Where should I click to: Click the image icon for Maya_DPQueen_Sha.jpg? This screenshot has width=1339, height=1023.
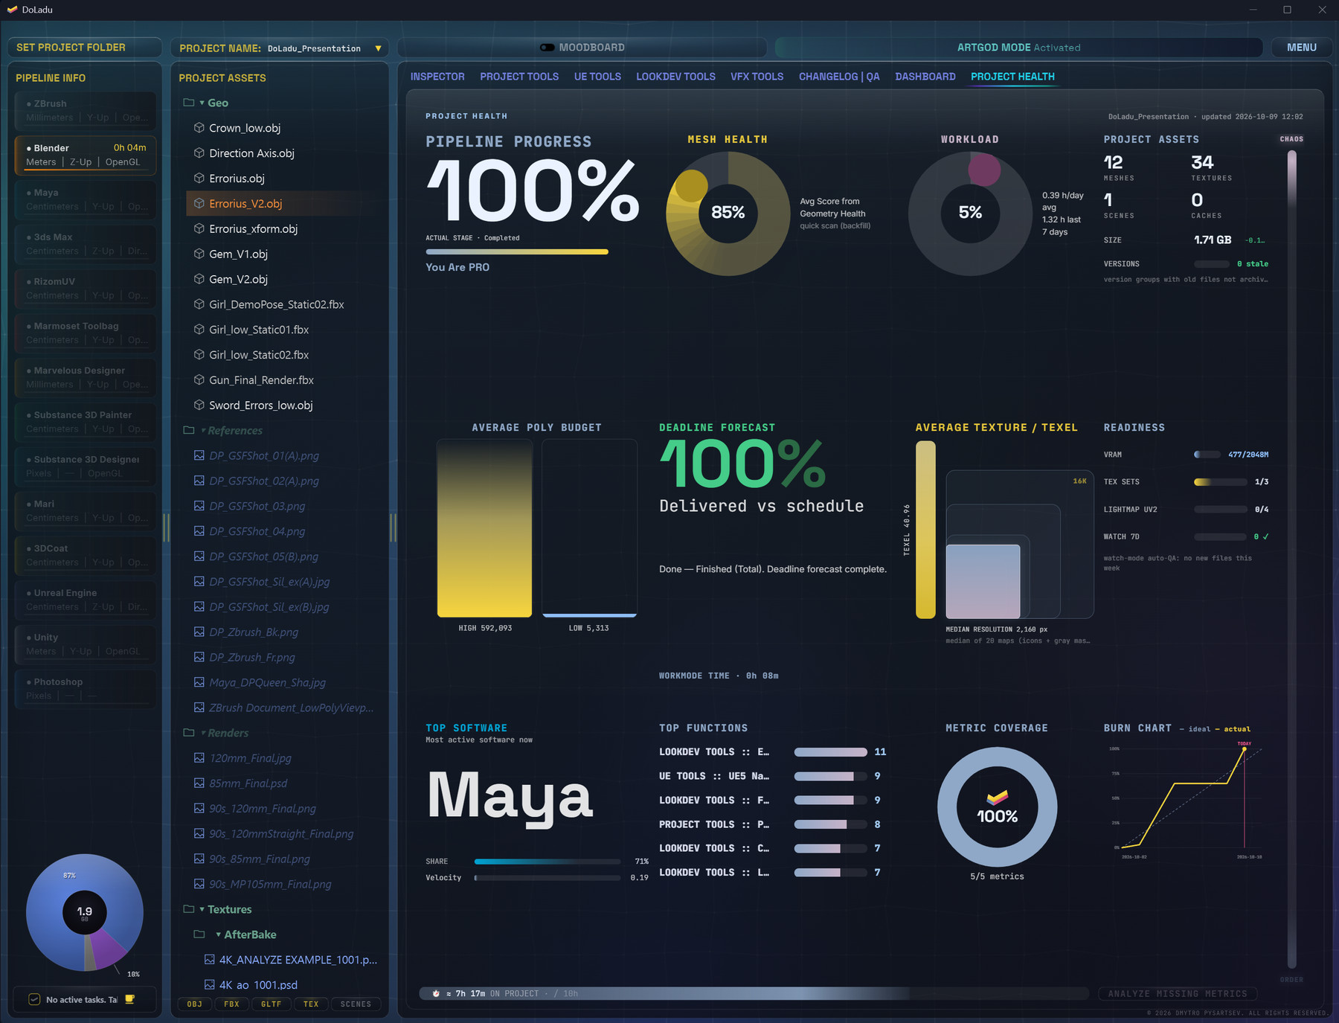[x=199, y=682]
